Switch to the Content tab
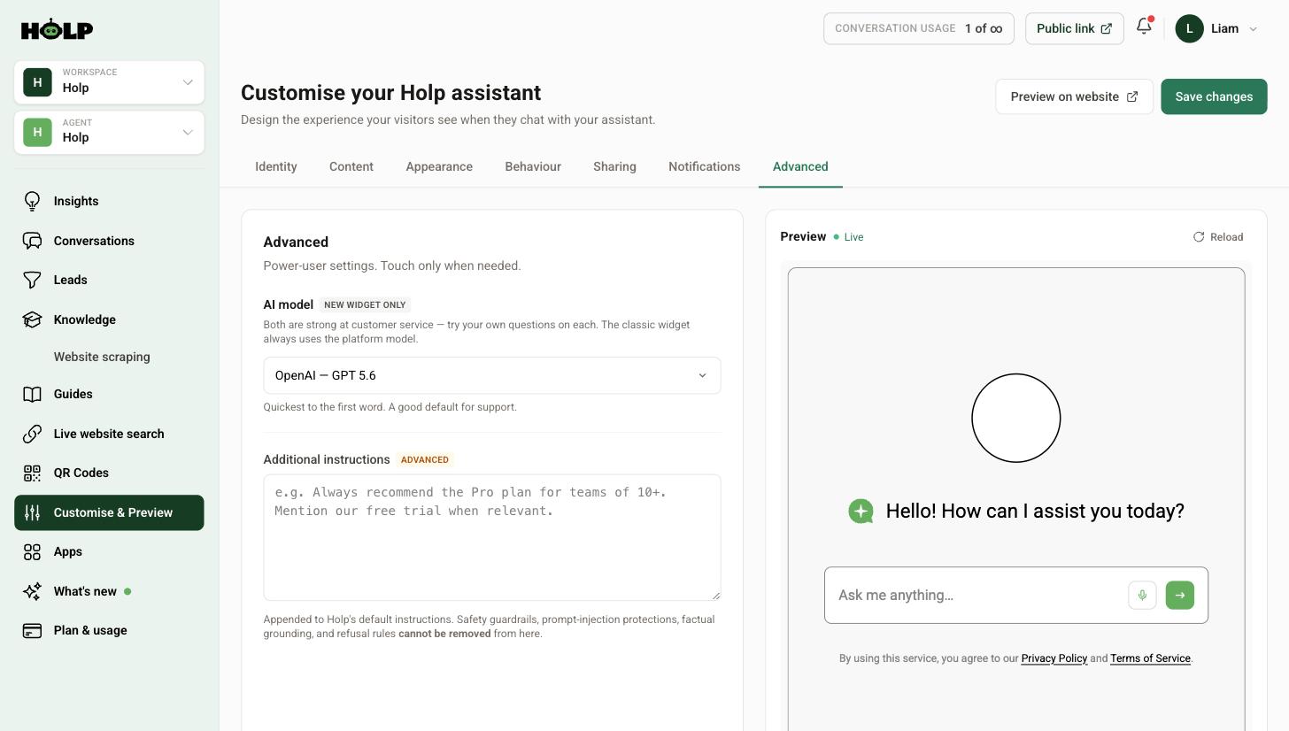The height and width of the screenshot is (731, 1289). tap(351, 166)
